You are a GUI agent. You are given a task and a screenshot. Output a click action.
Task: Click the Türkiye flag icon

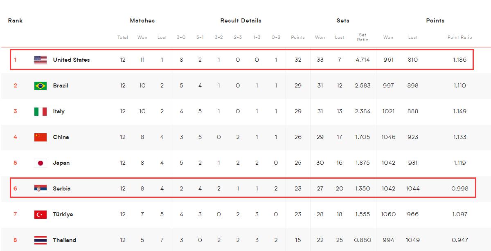click(x=40, y=215)
